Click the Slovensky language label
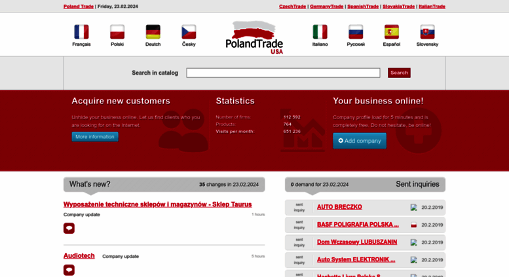509x277 pixels. [427, 45]
